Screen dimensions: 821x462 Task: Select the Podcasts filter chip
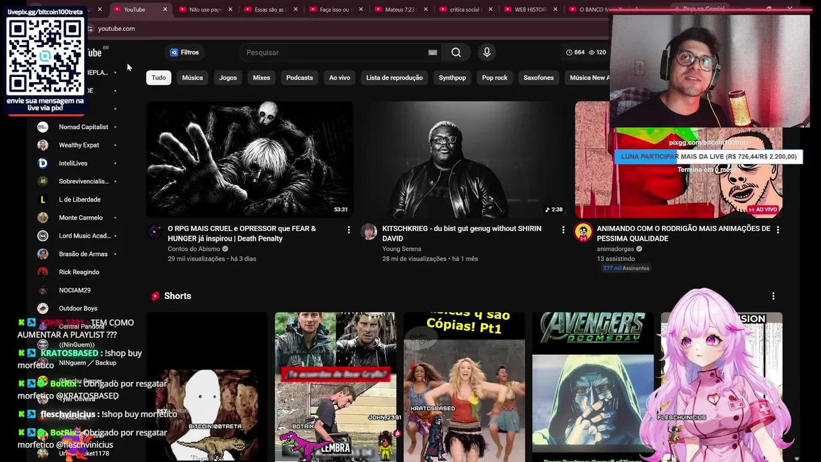[300, 78]
